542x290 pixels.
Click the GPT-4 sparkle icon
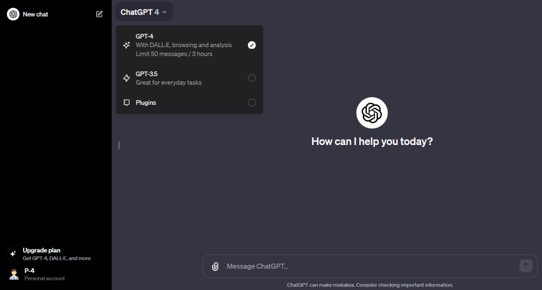coord(126,45)
